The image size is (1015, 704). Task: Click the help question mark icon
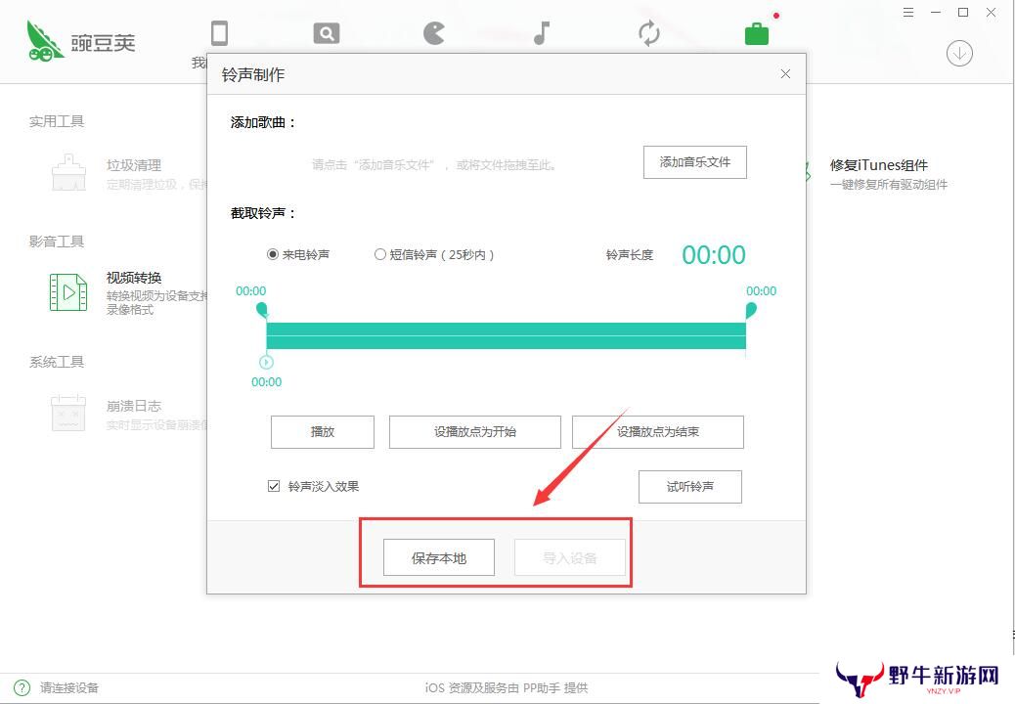click(21, 687)
